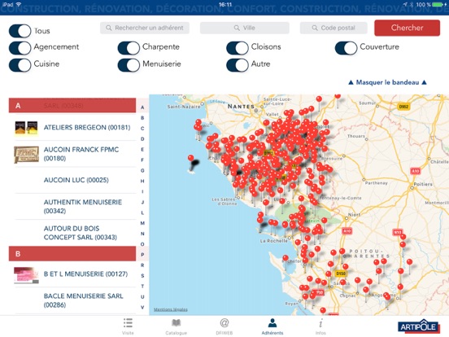Image resolution: width=449 pixels, height=337 pixels.
Task: Toggle the Agencement filter switch
Action: click(x=20, y=48)
